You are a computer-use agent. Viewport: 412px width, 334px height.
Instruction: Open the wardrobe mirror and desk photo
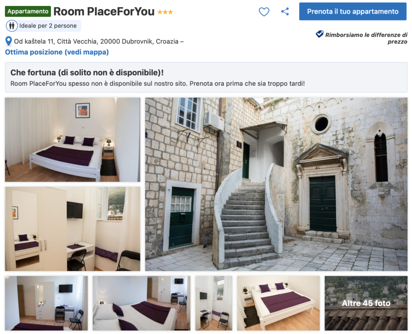(72, 229)
